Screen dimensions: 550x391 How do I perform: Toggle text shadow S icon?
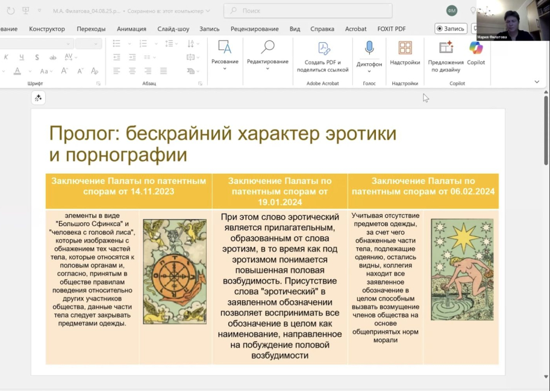(37, 57)
